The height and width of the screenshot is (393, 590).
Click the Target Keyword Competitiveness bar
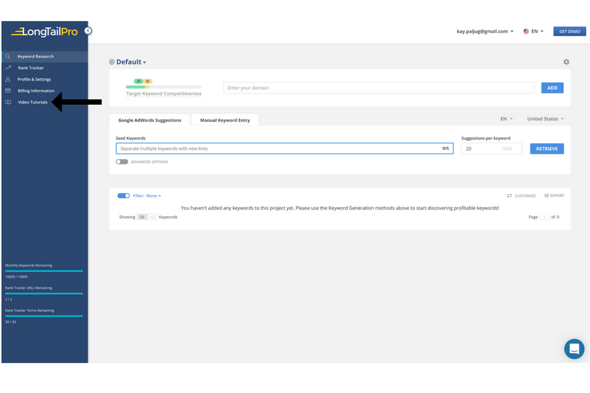164,87
